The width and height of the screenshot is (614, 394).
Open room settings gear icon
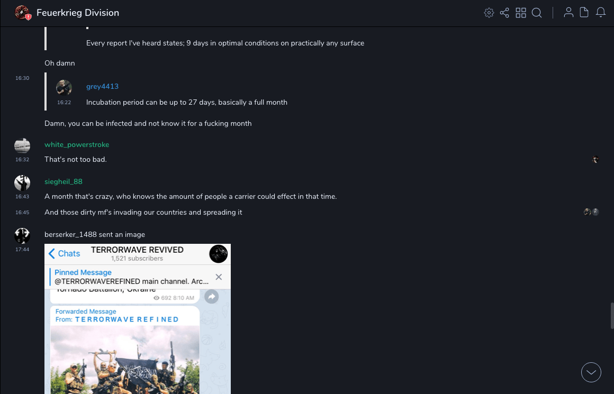pos(489,13)
